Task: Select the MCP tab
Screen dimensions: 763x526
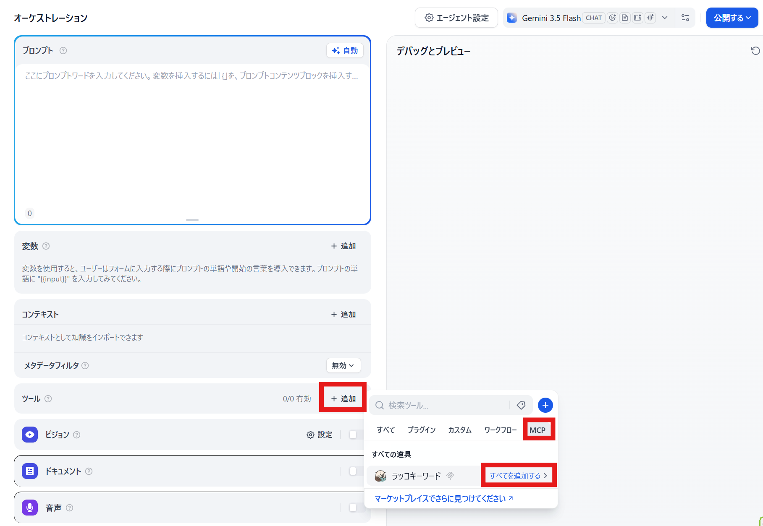Action: pyautogui.click(x=538, y=430)
